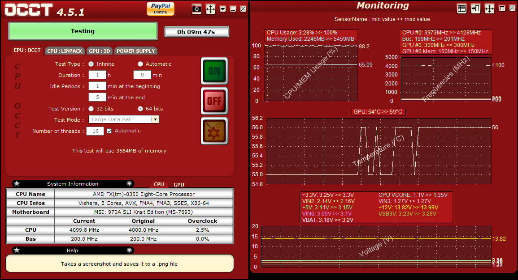Select the 32 bits test version
Screen dimensions: 518x280
[x=91, y=109]
